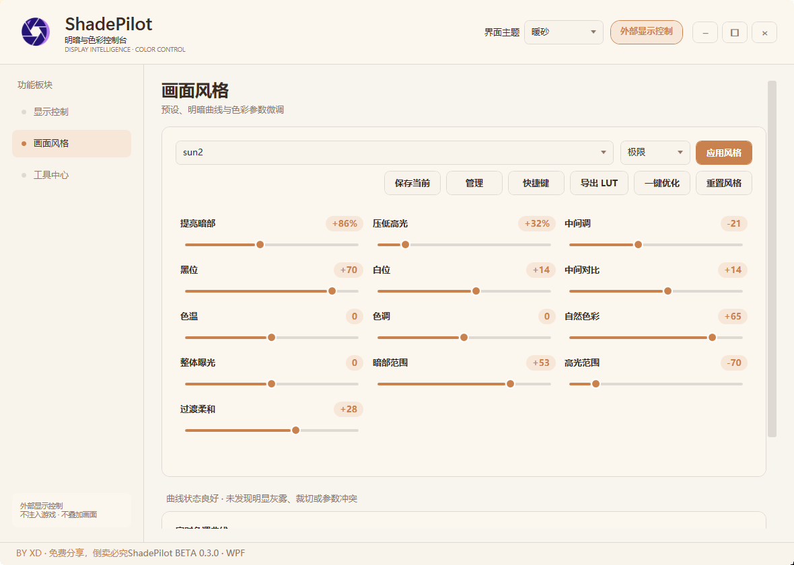The height and width of the screenshot is (565, 794).
Task: Click the 提亮暗部 slider handle
Action: [x=260, y=245]
